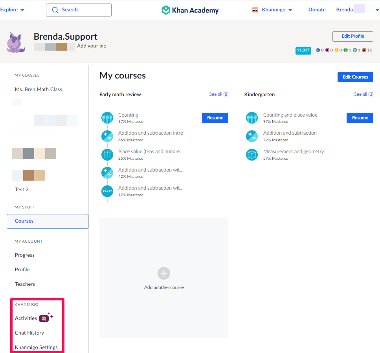The image size is (380, 353).
Task: Select Courses in My Stuff
Action: pyautogui.click(x=48, y=221)
